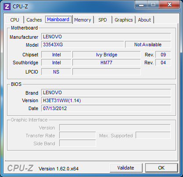Click the empty LPCIO model field
Viewport: 183px width, 177px height.
point(107,72)
